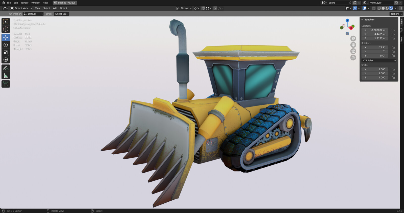
Task: Switch to Rendered viewport shading
Action: pos(391,8)
